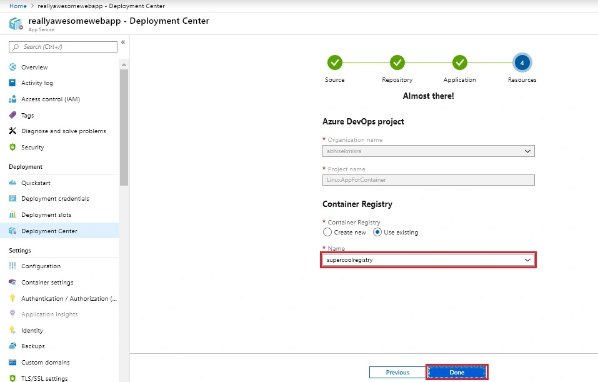The width and height of the screenshot is (598, 382).
Task: Open Backups menu entry
Action: (32, 346)
